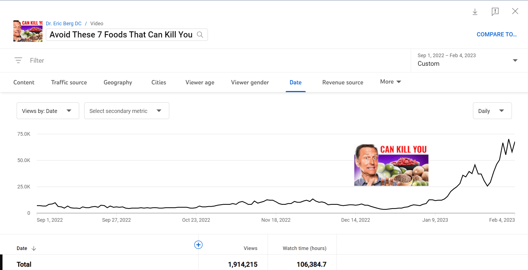This screenshot has height=270, width=528.
Task: Open the video thumbnail in header
Action: (x=28, y=31)
